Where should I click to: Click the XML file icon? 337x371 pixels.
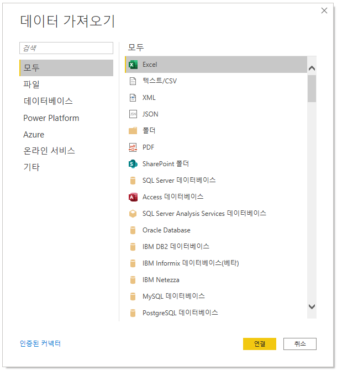(133, 98)
